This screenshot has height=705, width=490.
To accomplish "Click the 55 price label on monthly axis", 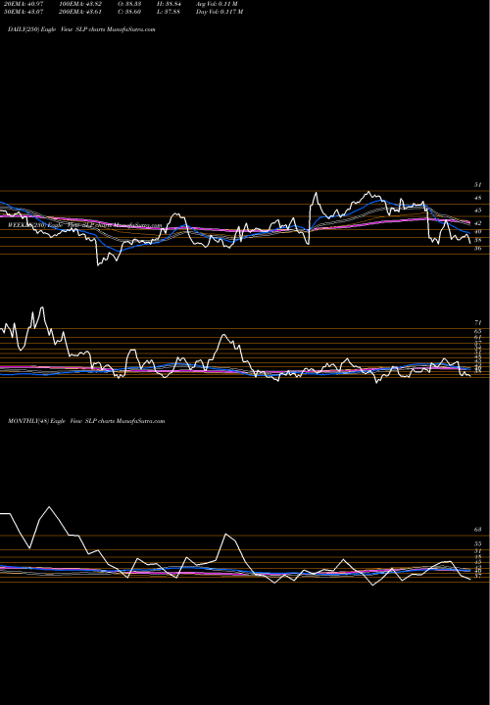I will (x=478, y=543).
